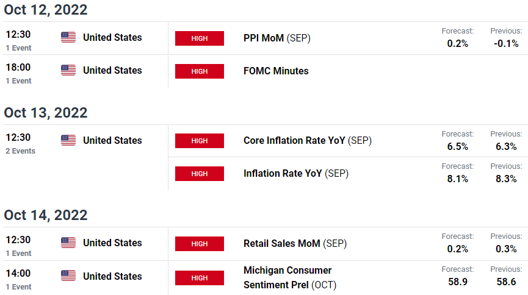This screenshot has height=295, width=528.
Task: Click the US flag on Oct 13 row
Action: pyautogui.click(x=68, y=140)
